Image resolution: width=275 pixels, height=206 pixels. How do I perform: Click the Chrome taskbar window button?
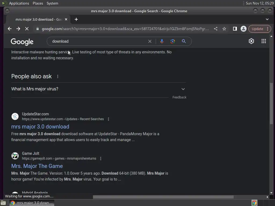click(32, 203)
